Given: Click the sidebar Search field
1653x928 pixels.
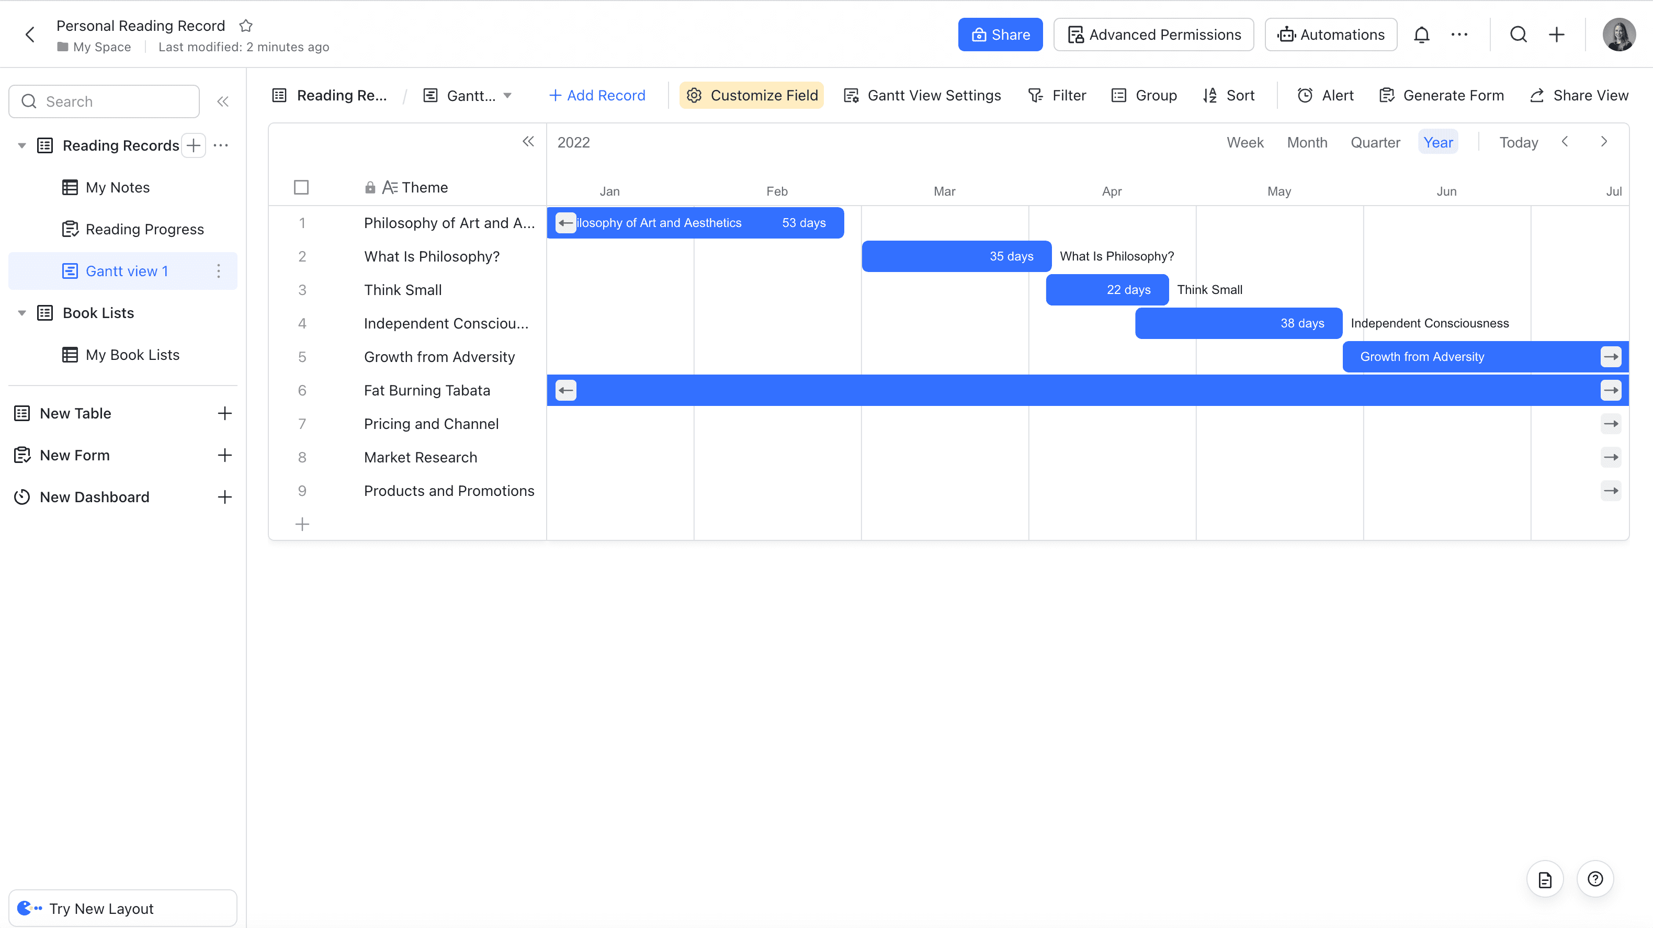Looking at the screenshot, I should 104,101.
